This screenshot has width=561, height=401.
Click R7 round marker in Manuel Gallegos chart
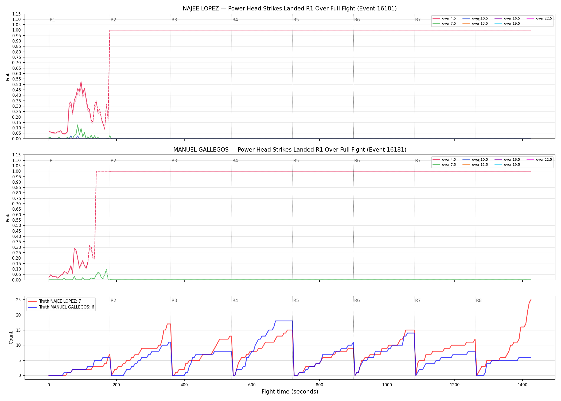pyautogui.click(x=418, y=161)
